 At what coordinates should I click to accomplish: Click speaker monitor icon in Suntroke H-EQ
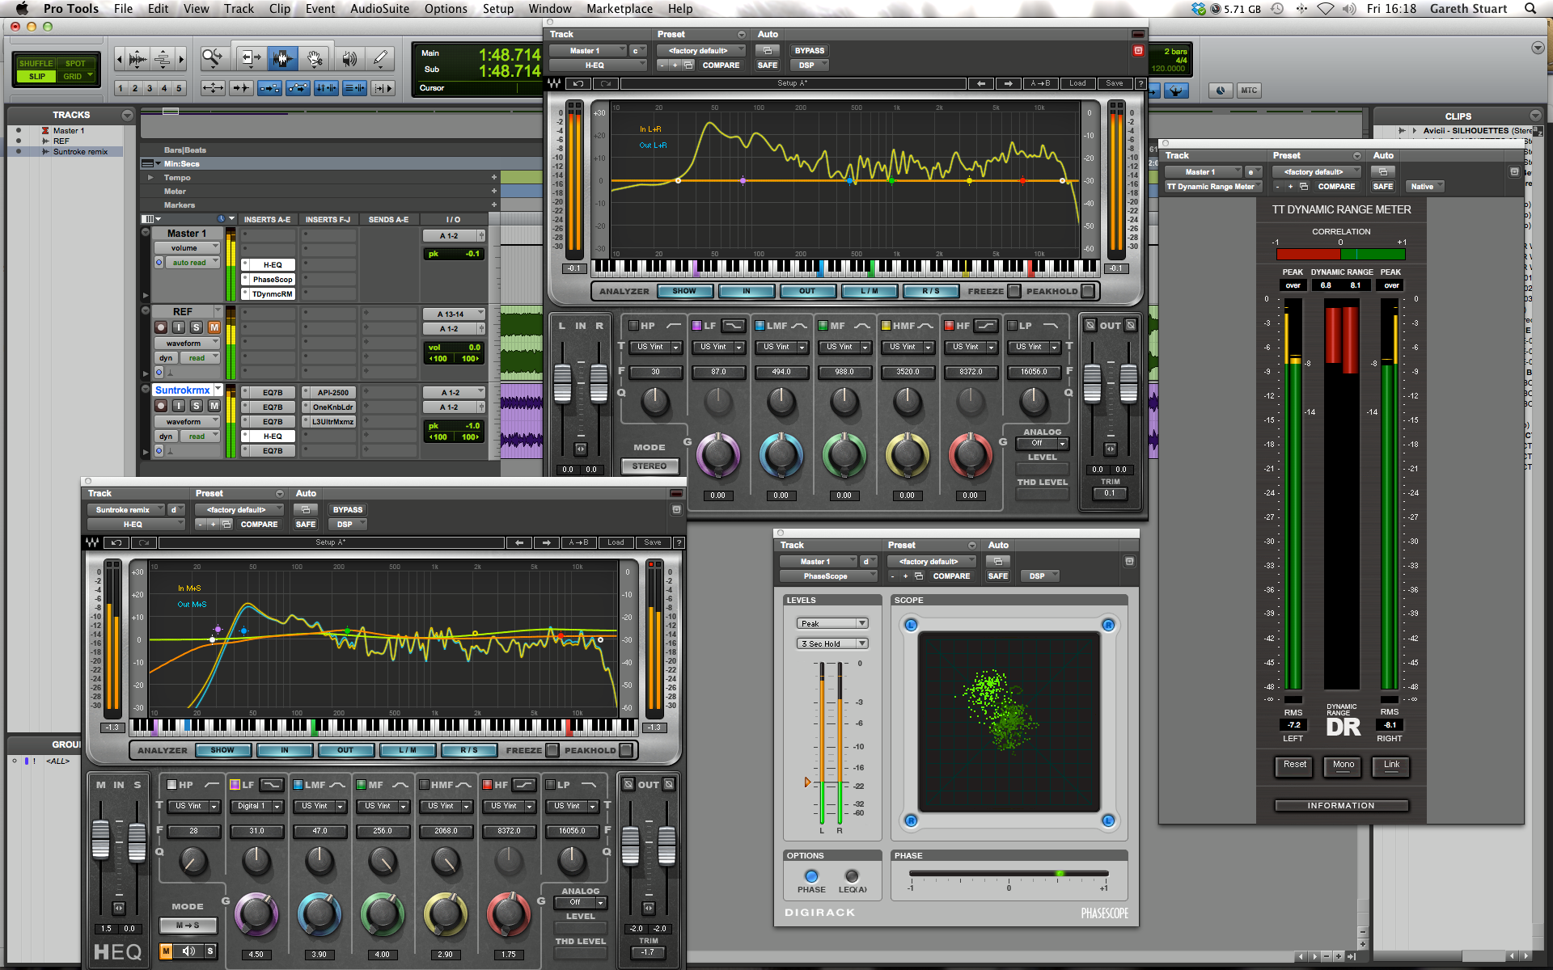[x=188, y=951]
